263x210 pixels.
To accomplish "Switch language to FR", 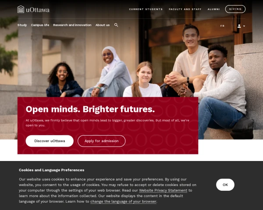I will [x=222, y=26].
